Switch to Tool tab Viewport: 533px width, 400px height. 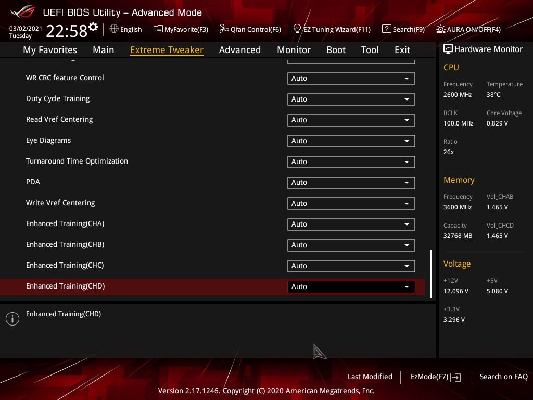(370, 50)
